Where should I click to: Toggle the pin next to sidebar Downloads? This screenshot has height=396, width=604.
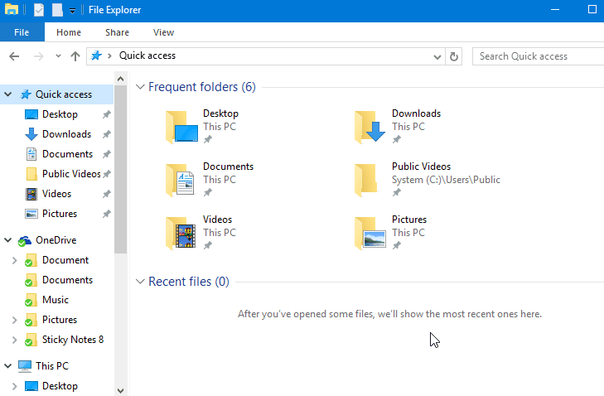click(x=107, y=134)
